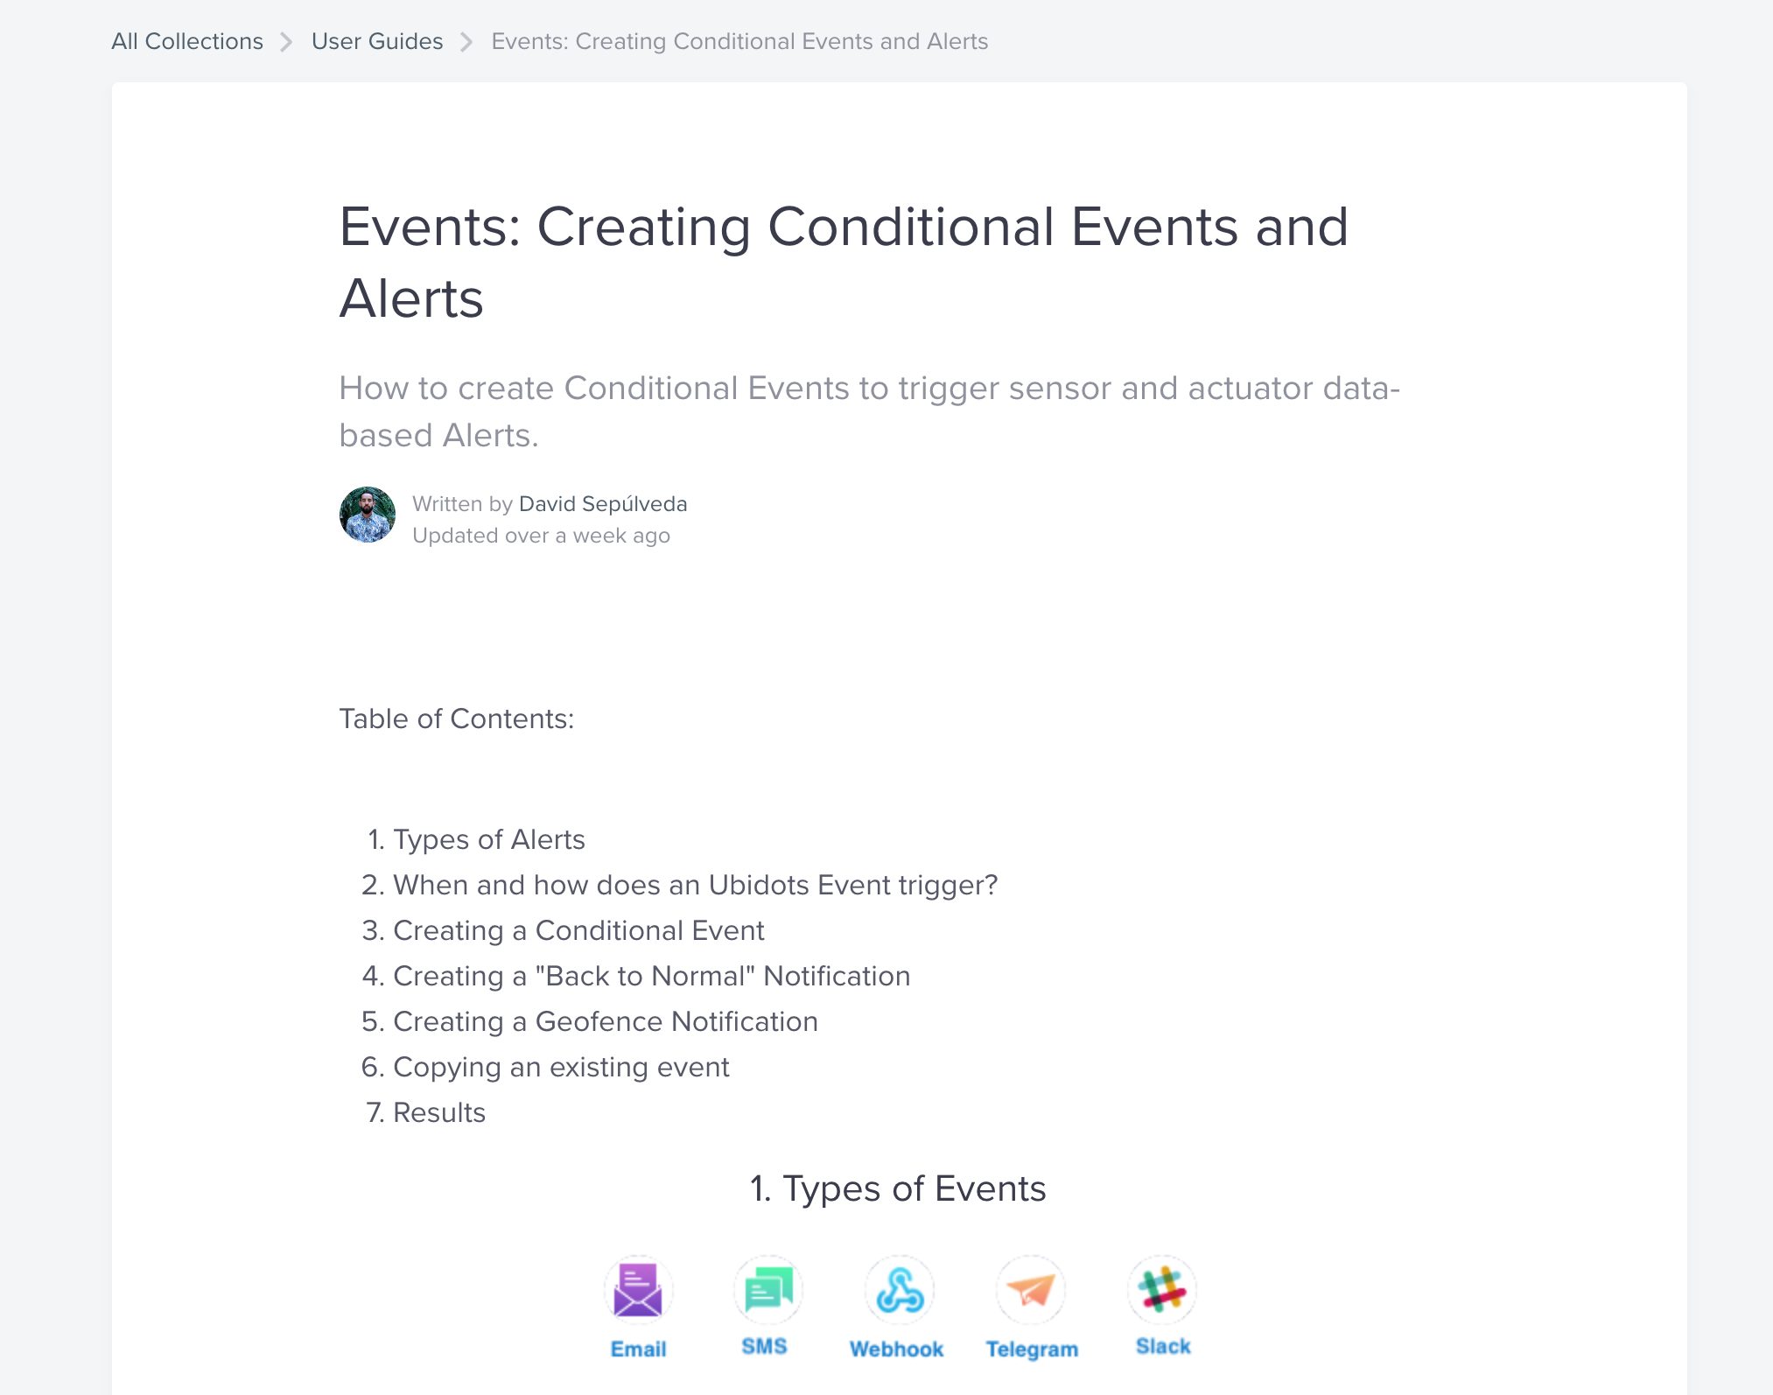
Task: Jump to Creating a Conditional Event
Action: [x=579, y=930]
